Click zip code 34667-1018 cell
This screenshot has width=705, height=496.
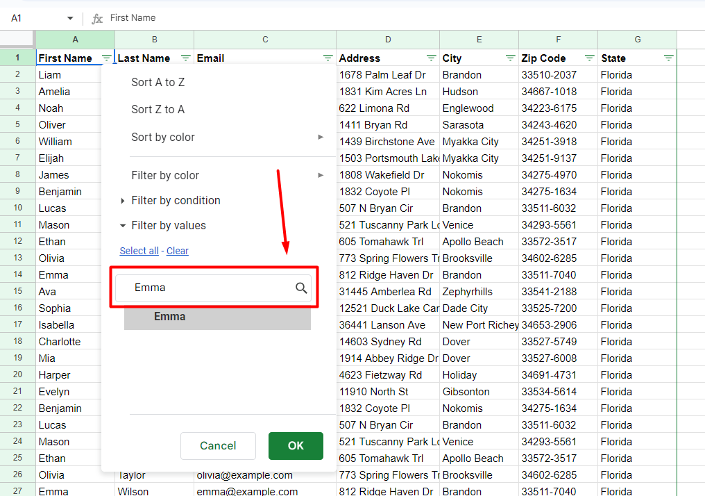[559, 92]
